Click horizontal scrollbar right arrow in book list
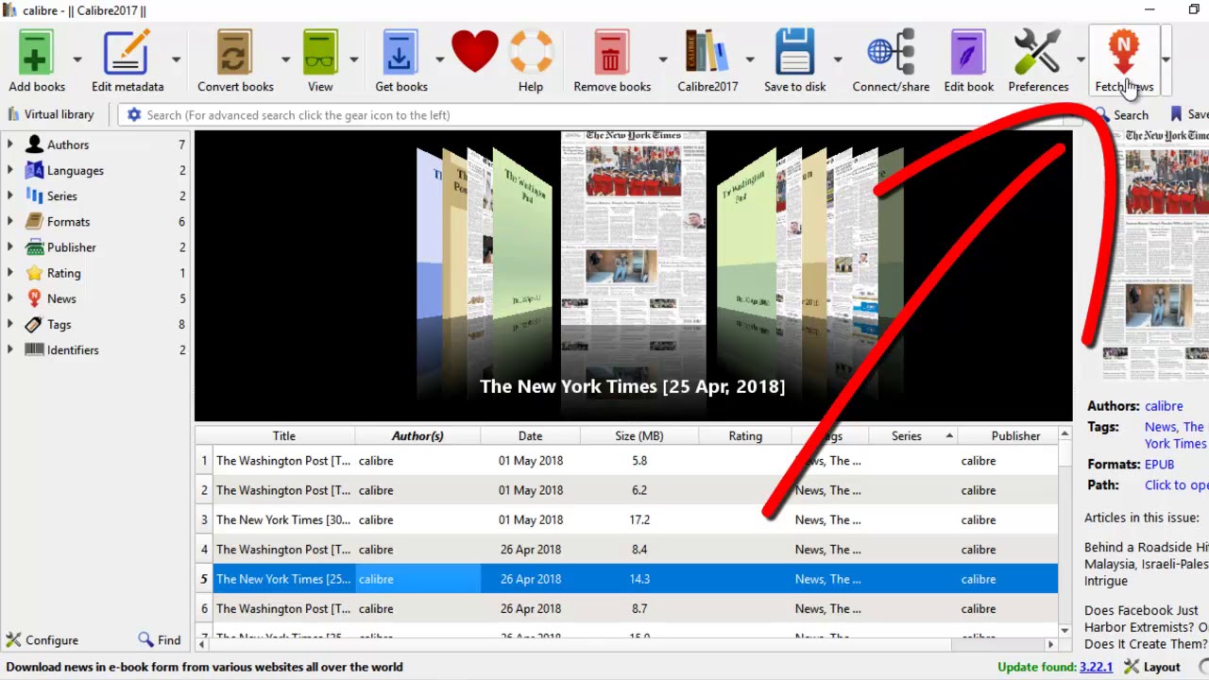Image resolution: width=1209 pixels, height=680 pixels. [x=1050, y=644]
